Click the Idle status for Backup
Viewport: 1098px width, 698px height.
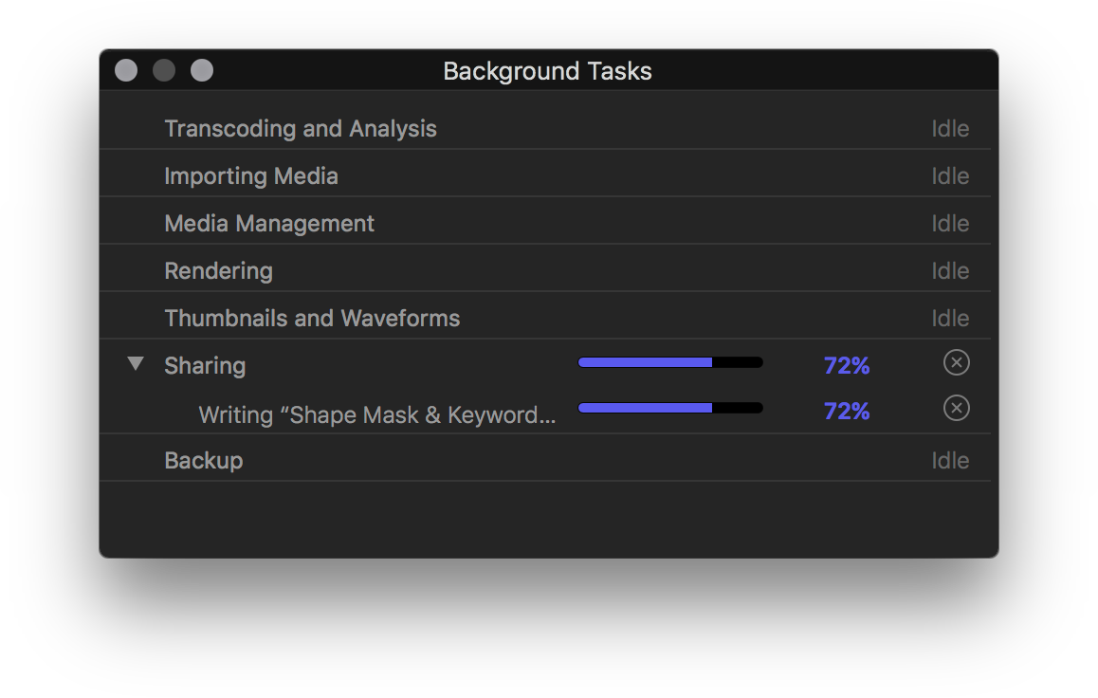click(950, 460)
